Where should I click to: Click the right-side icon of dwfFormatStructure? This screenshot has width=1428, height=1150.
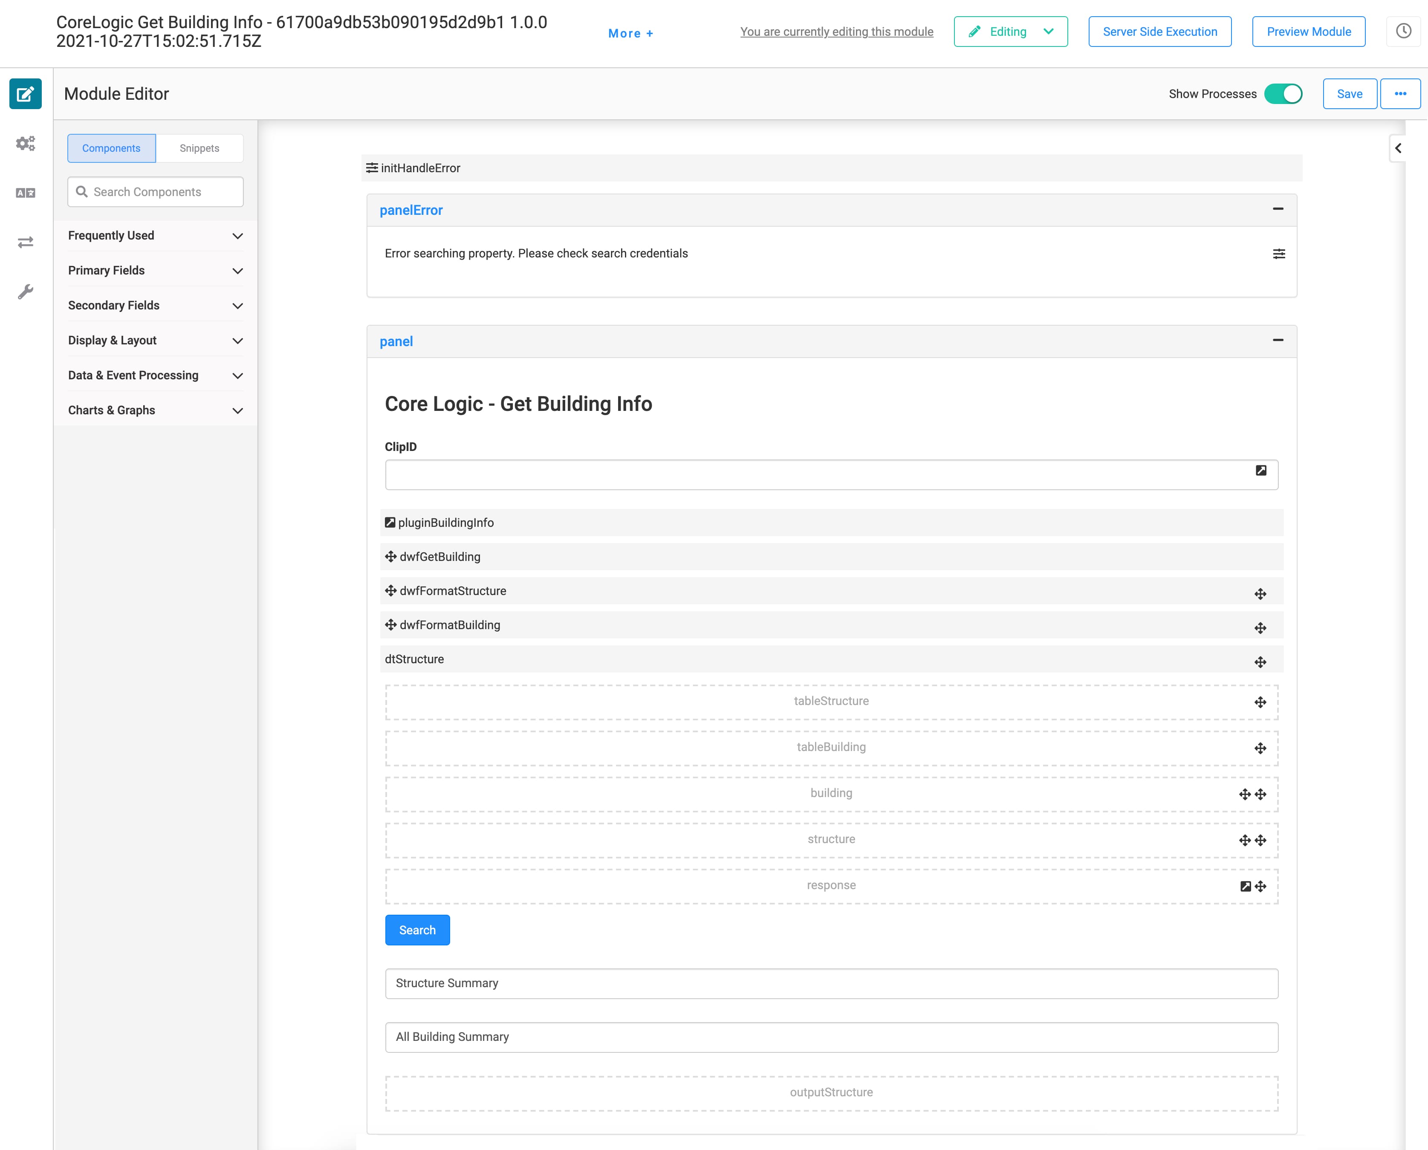(1260, 594)
